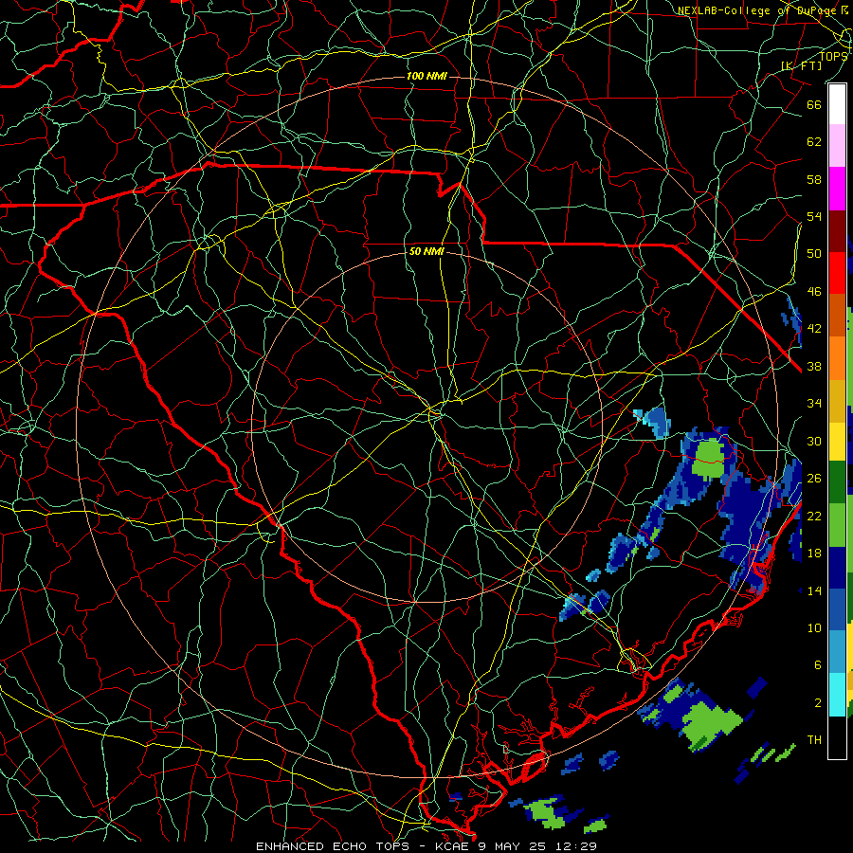Click the yellow swatch in the scale
This screenshot has width=853, height=853.
837,442
